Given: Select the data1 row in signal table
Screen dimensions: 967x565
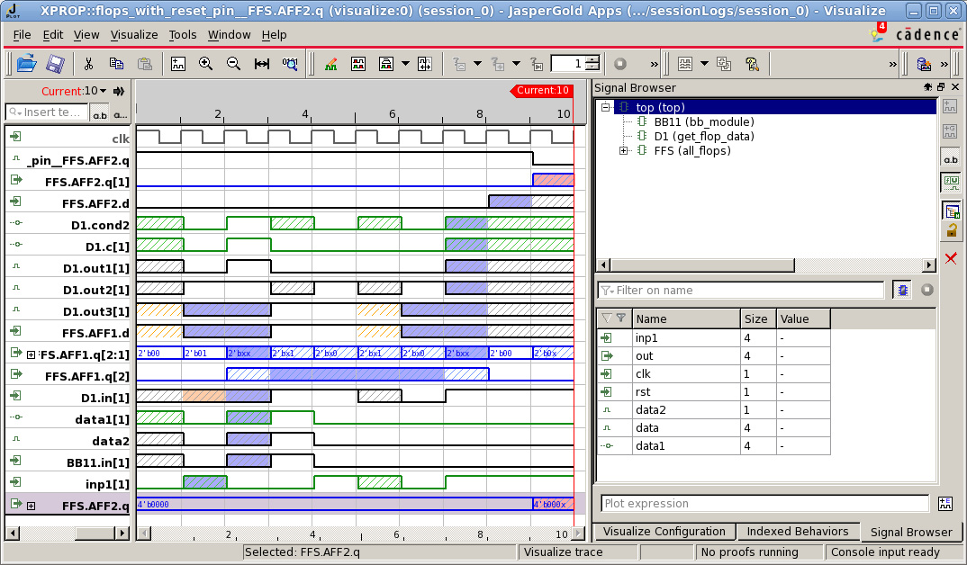Looking at the screenshot, I should coord(713,445).
